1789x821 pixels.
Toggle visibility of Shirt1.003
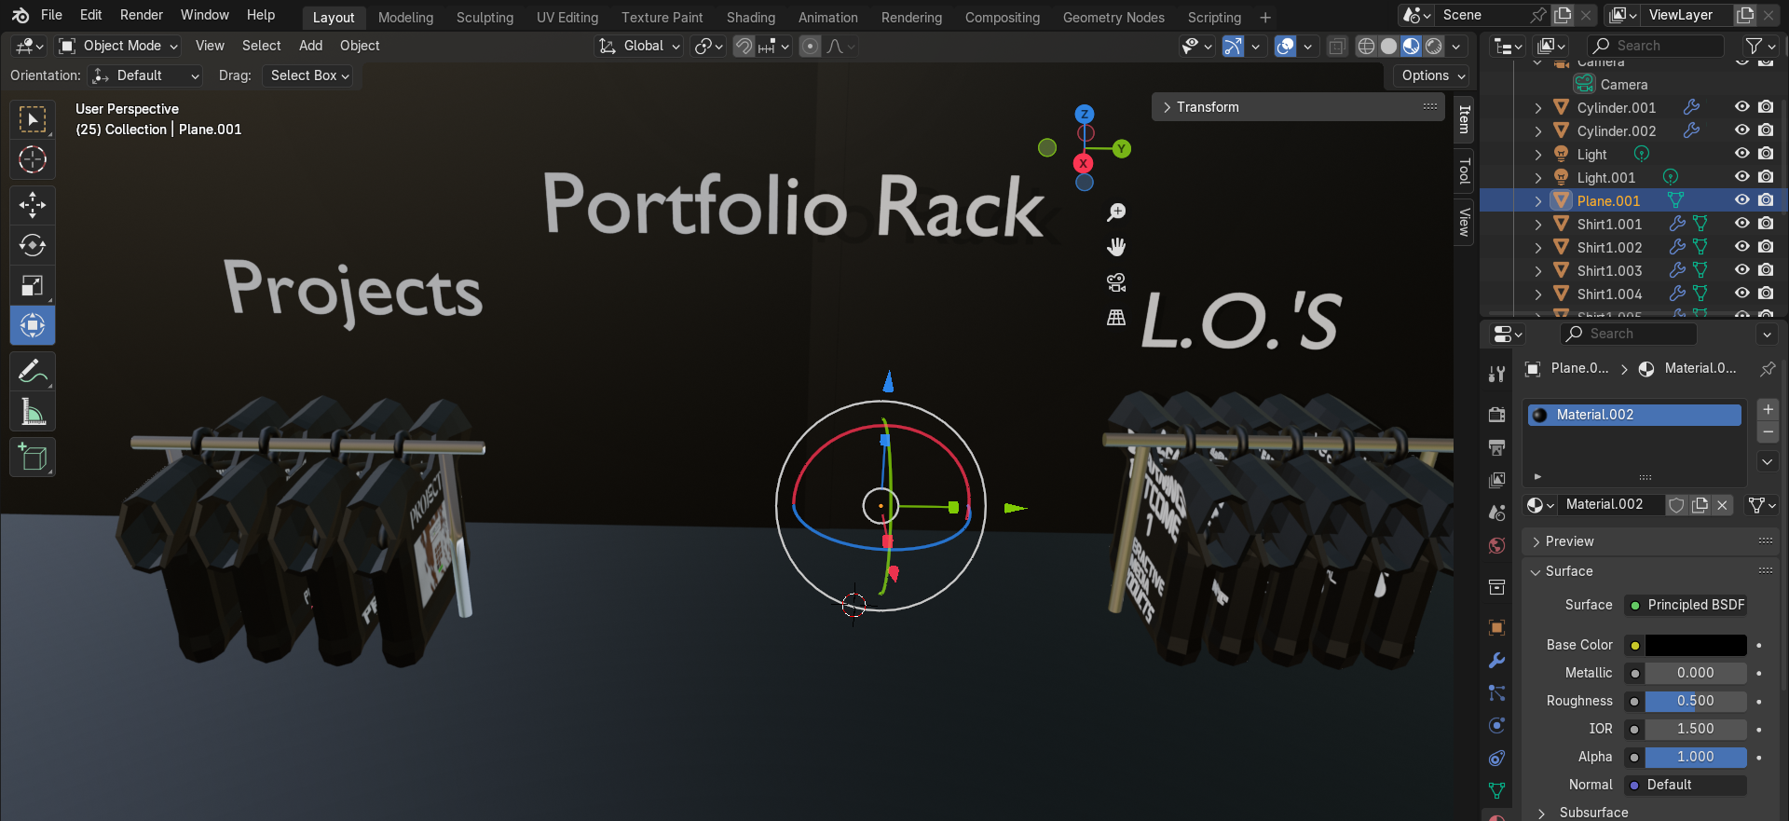coord(1741,270)
